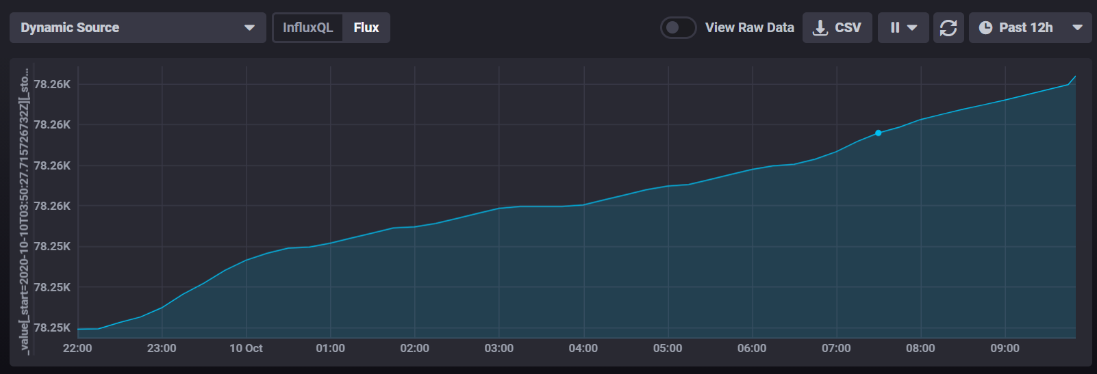Screen dimensions: 1097x374
Task: Click the View Raw Data label text
Action: click(749, 28)
